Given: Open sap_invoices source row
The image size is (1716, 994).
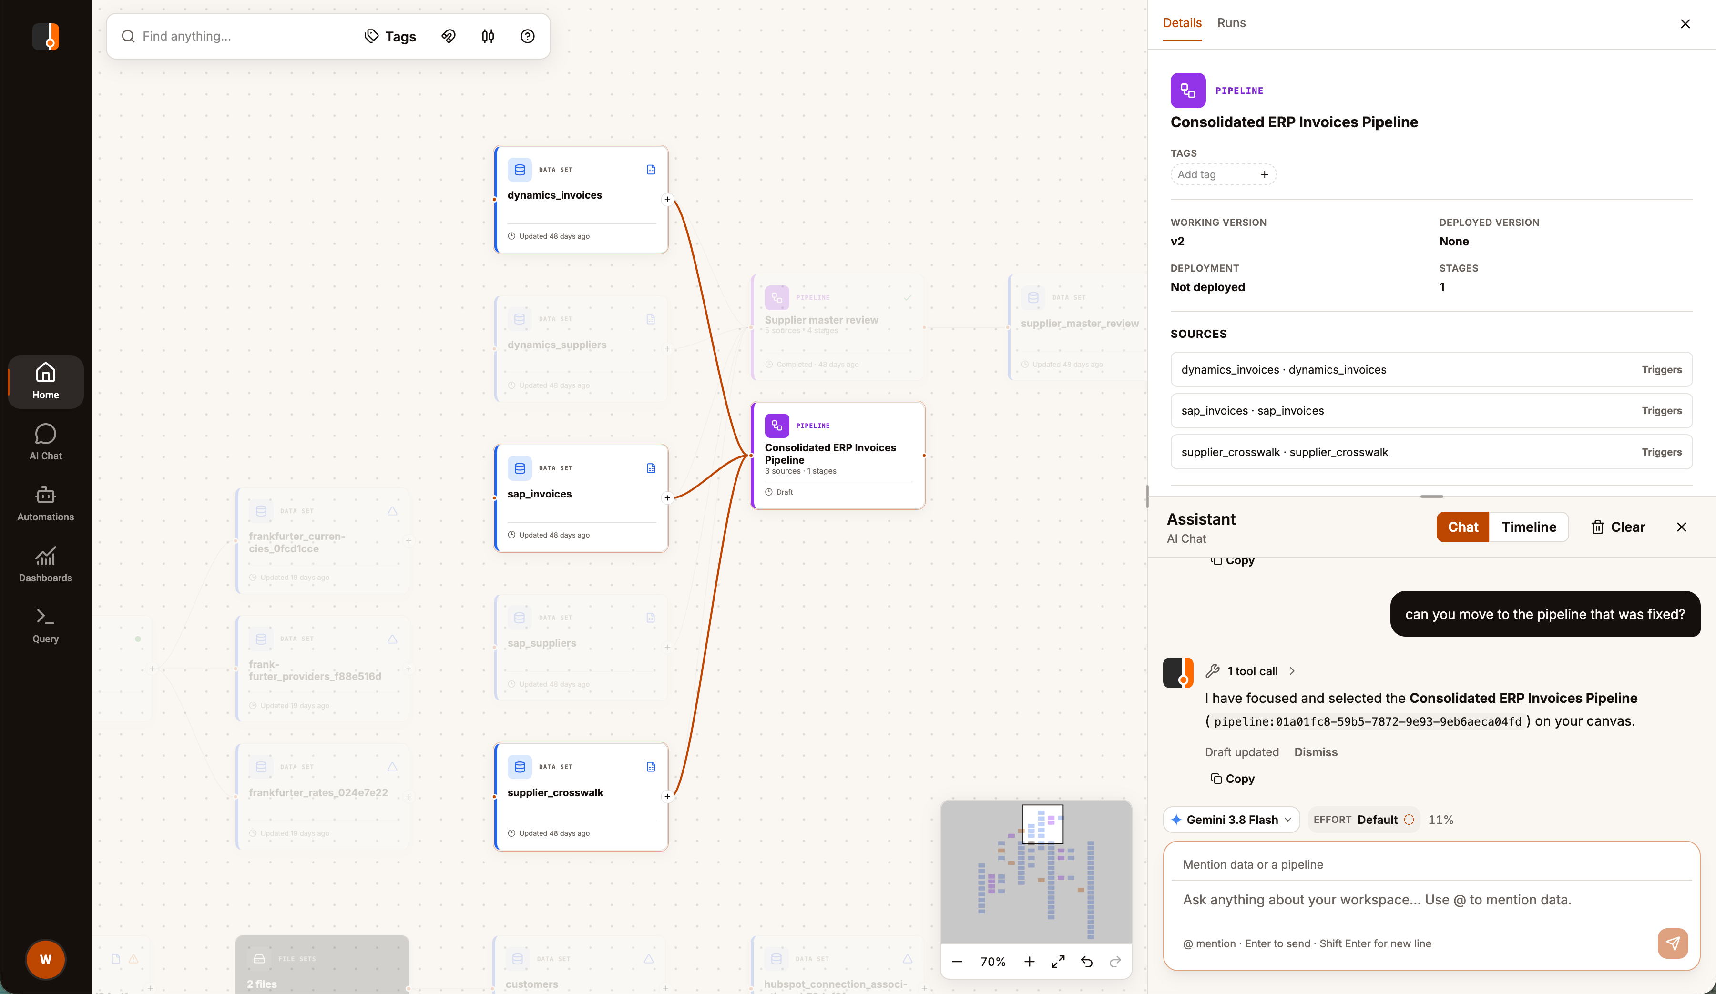Looking at the screenshot, I should [1431, 411].
